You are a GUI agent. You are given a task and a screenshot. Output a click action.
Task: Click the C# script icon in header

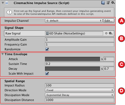7,3
